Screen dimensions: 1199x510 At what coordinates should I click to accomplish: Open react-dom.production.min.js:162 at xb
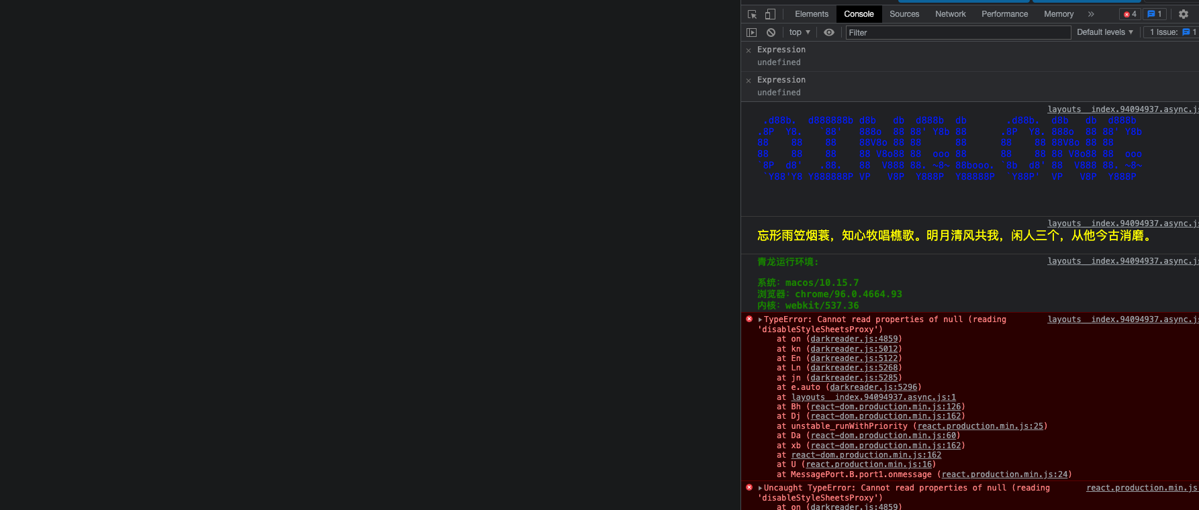click(885, 446)
